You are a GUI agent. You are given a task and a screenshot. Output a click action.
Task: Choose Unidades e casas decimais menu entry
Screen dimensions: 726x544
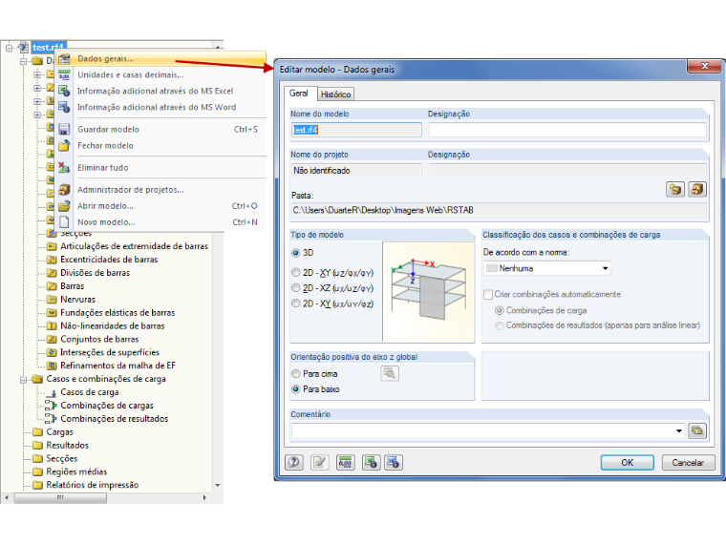[130, 75]
